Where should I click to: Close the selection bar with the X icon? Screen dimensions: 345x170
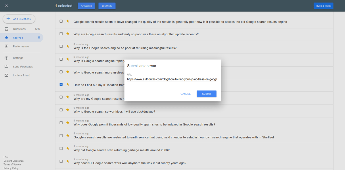7,6
